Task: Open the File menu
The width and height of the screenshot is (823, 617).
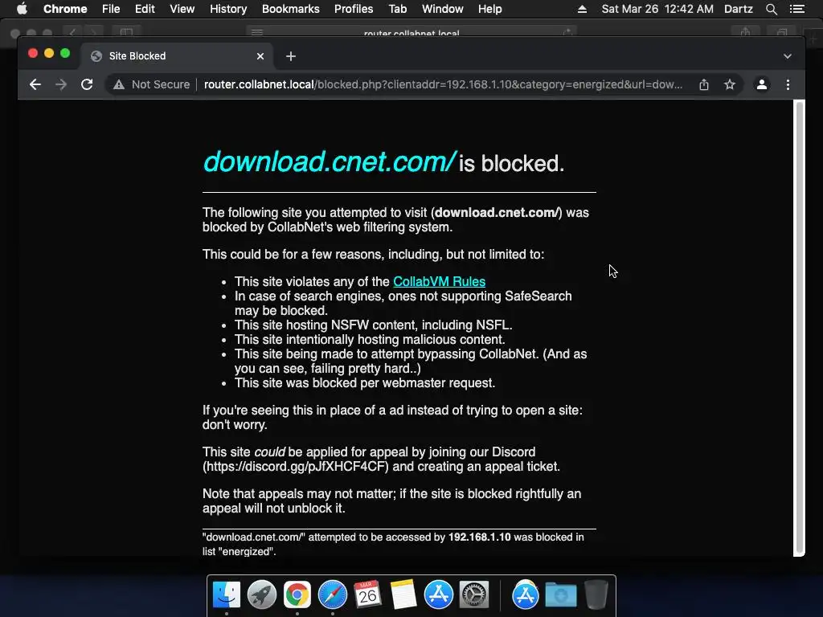Action: pyautogui.click(x=111, y=9)
